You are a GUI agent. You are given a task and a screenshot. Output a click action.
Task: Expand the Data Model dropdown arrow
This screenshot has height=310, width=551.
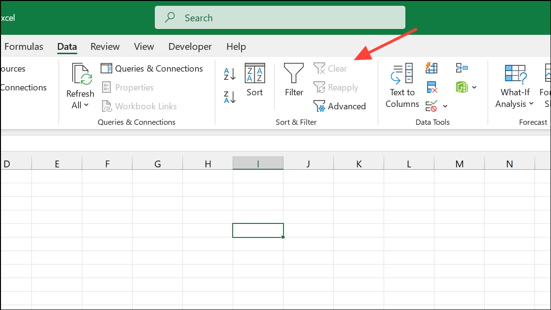tap(474, 88)
